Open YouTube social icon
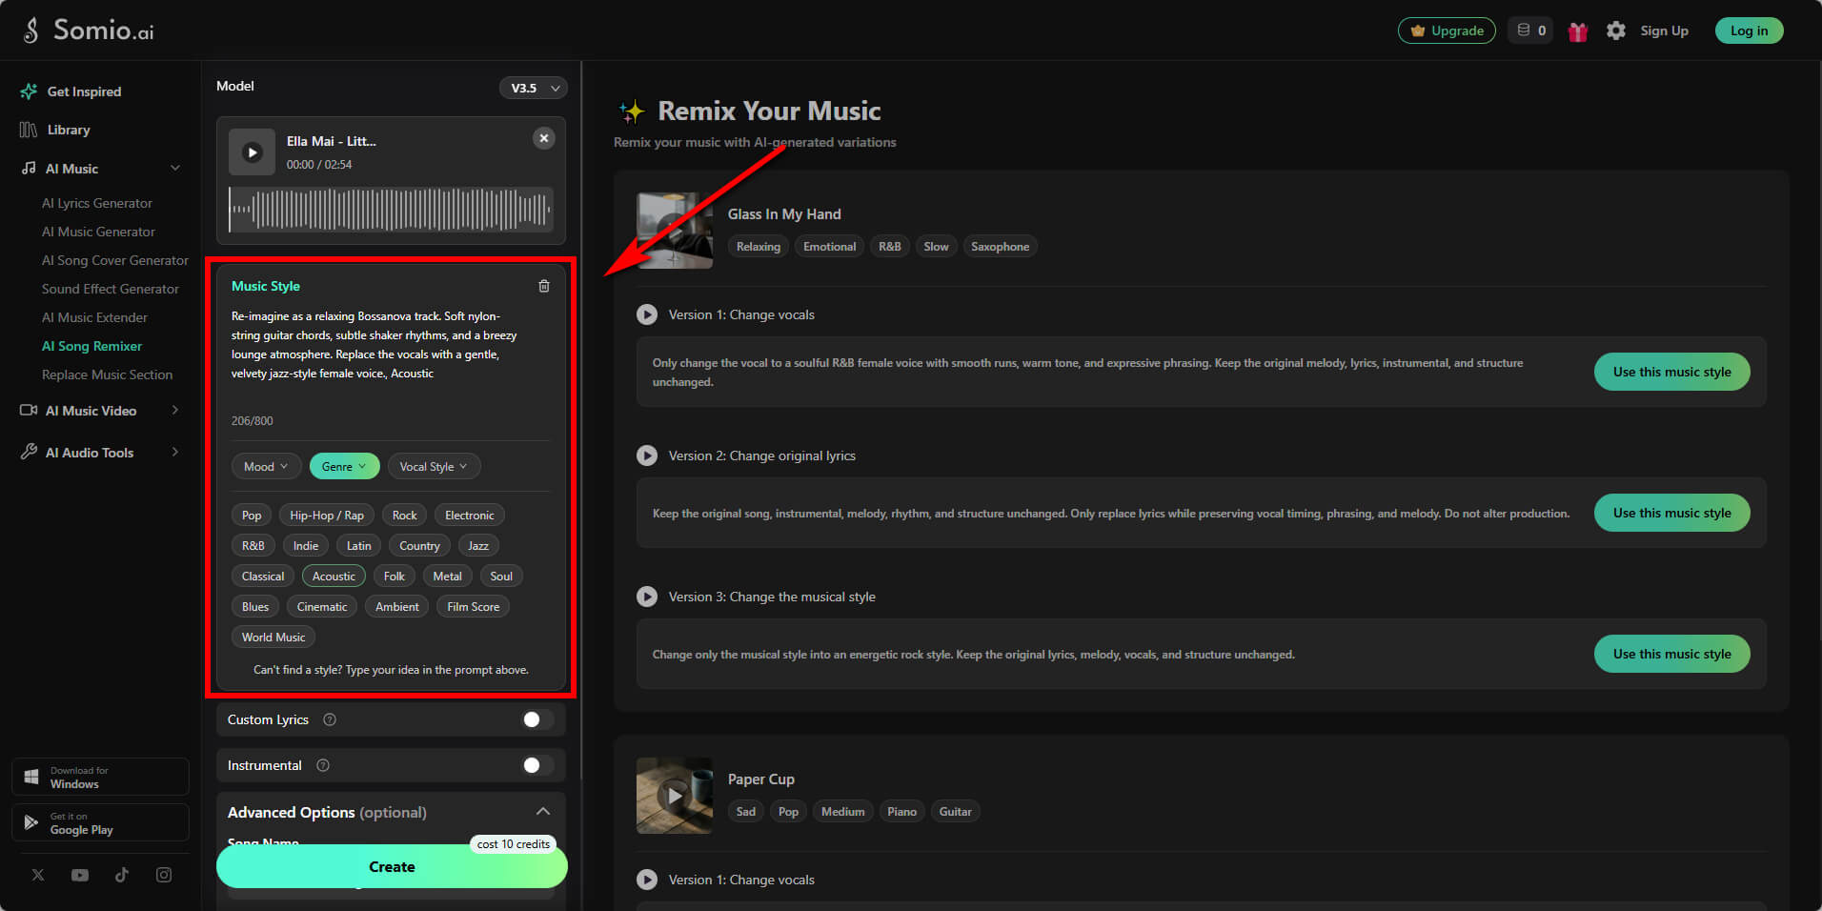 tap(80, 875)
